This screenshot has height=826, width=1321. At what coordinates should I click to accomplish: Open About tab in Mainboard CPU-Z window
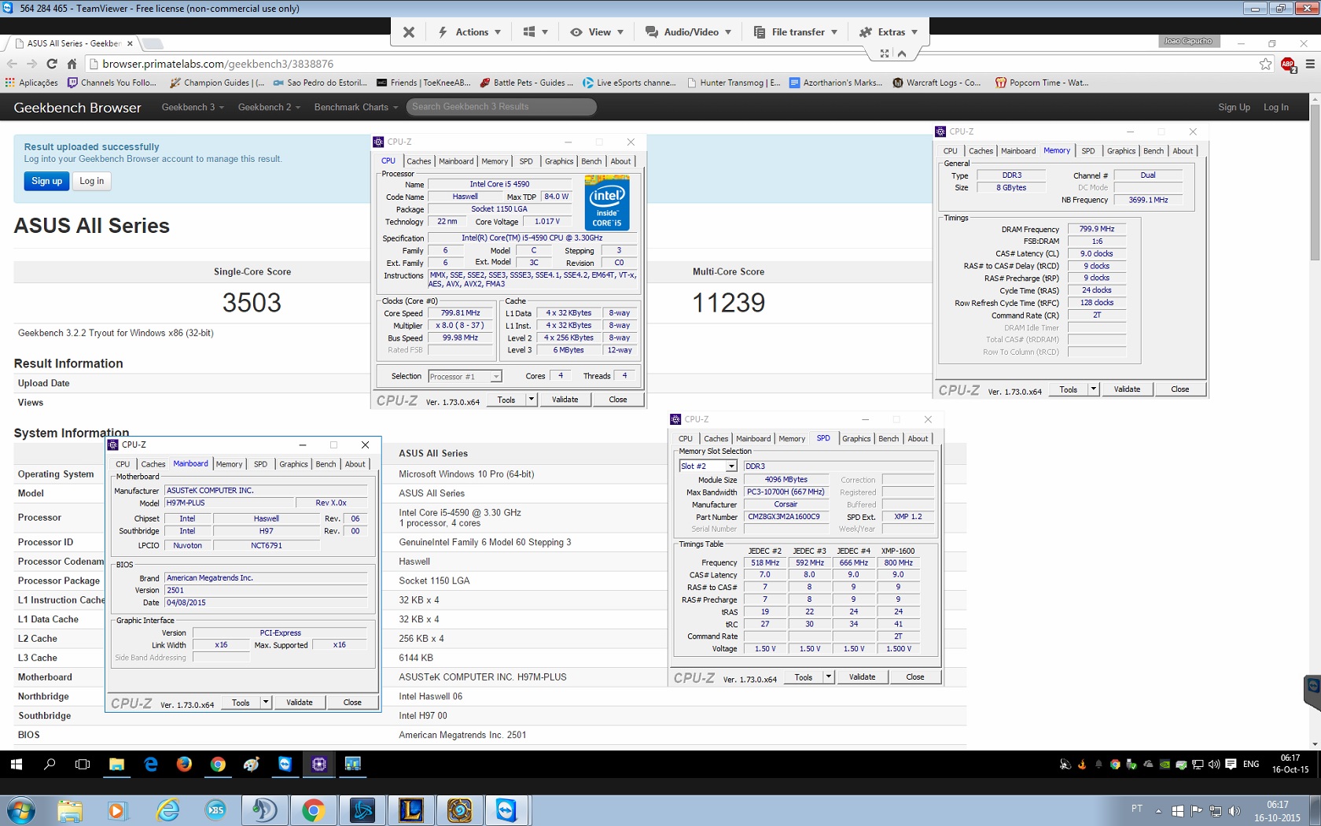tap(355, 464)
